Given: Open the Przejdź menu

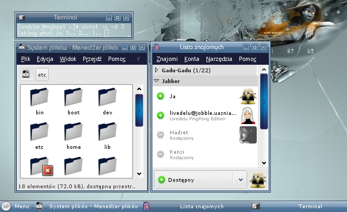Looking at the screenshot, I should (x=92, y=59).
